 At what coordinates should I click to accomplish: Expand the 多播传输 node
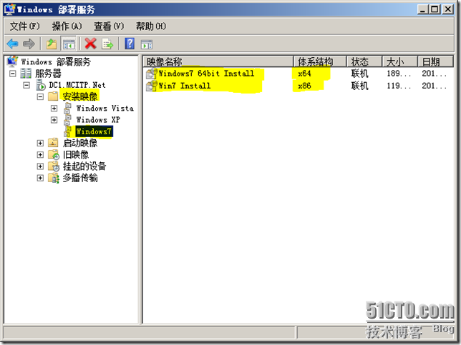click(x=40, y=178)
